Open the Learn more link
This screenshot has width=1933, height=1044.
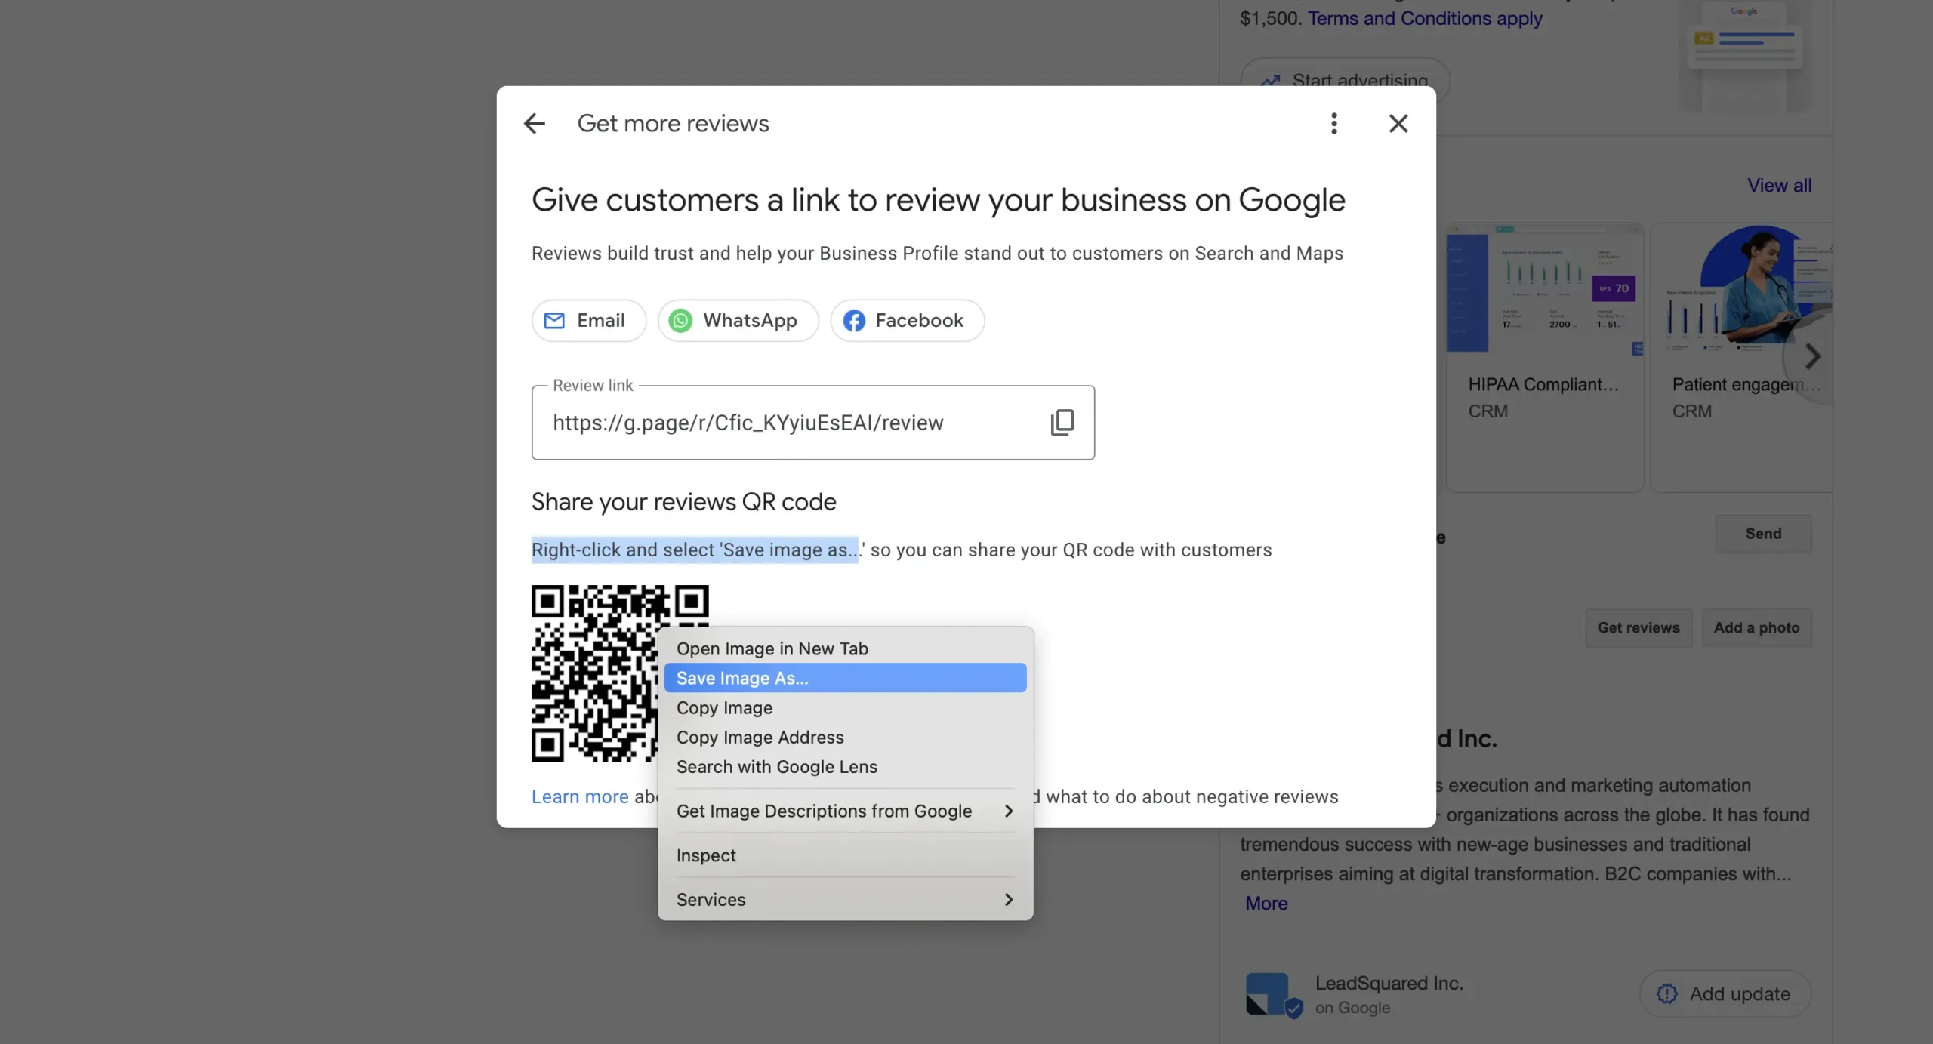click(580, 796)
